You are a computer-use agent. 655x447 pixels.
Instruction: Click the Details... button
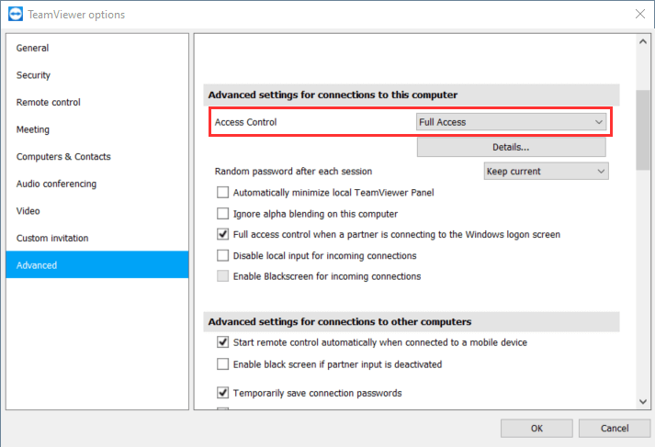511,147
